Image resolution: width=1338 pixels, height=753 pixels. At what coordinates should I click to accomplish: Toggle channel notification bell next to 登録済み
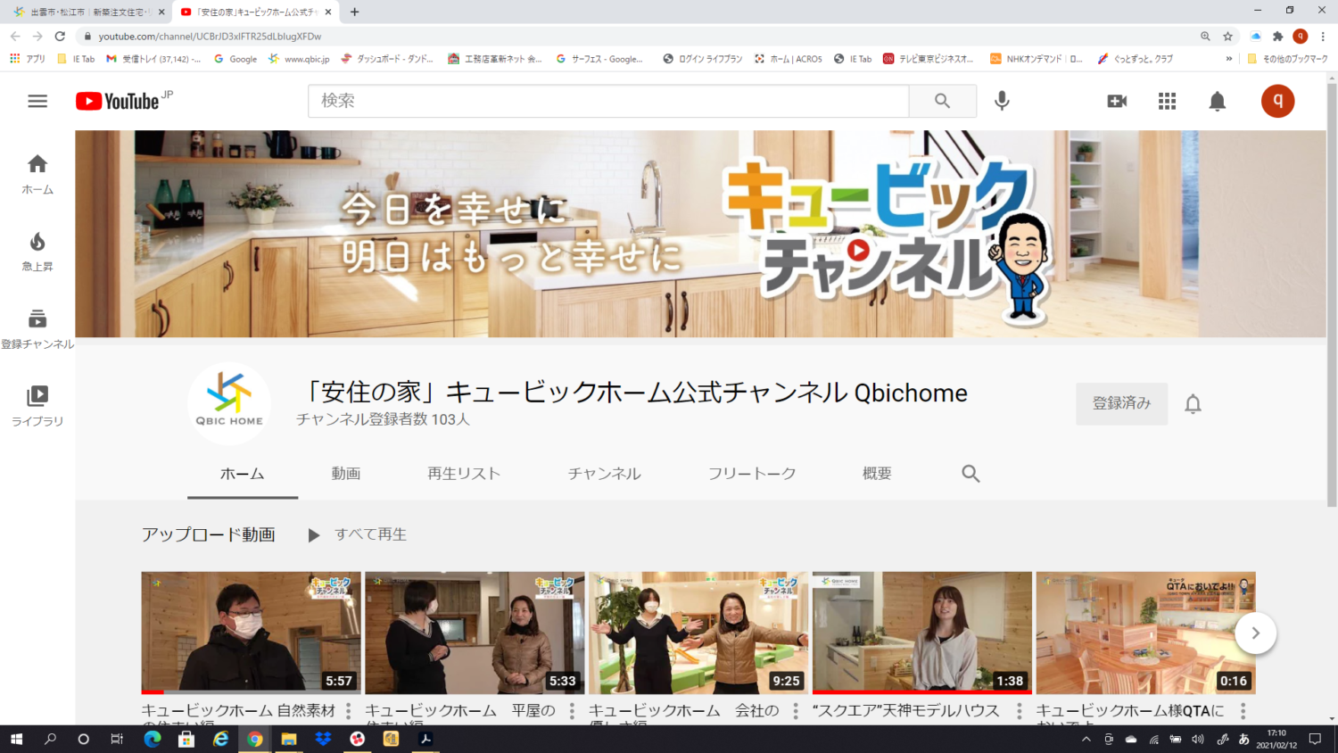point(1193,404)
